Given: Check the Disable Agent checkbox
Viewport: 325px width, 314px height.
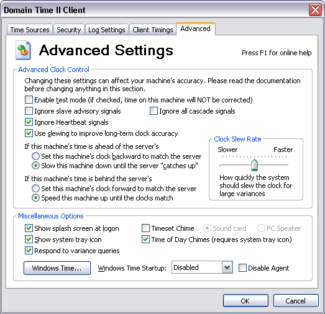Looking at the screenshot, I should (x=242, y=267).
